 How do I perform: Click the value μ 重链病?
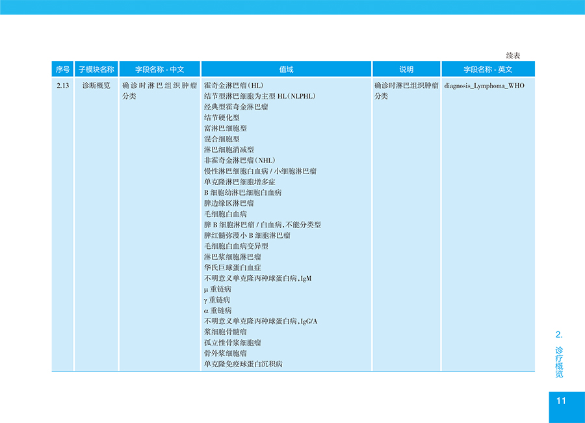pyautogui.click(x=218, y=289)
